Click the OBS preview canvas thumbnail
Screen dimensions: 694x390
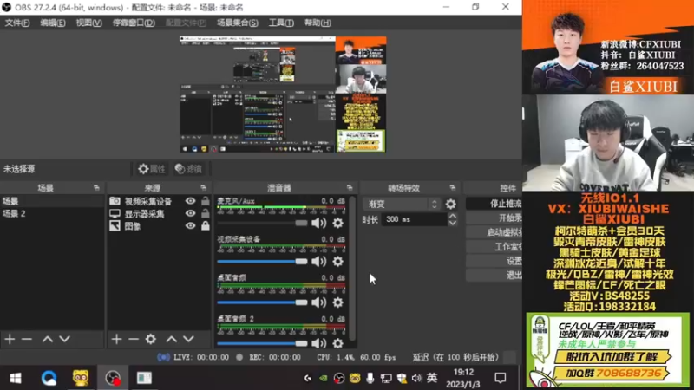tap(283, 94)
